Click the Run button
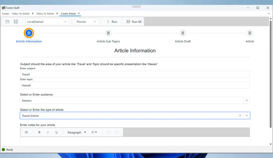Screen dimensions: 273x158 point(112,22)
